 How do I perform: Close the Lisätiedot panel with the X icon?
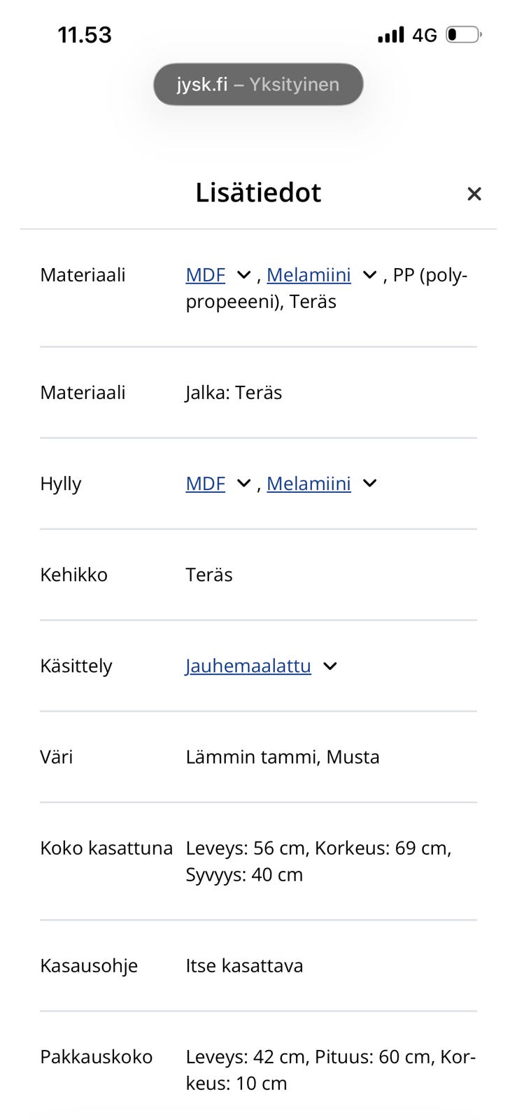click(x=474, y=194)
